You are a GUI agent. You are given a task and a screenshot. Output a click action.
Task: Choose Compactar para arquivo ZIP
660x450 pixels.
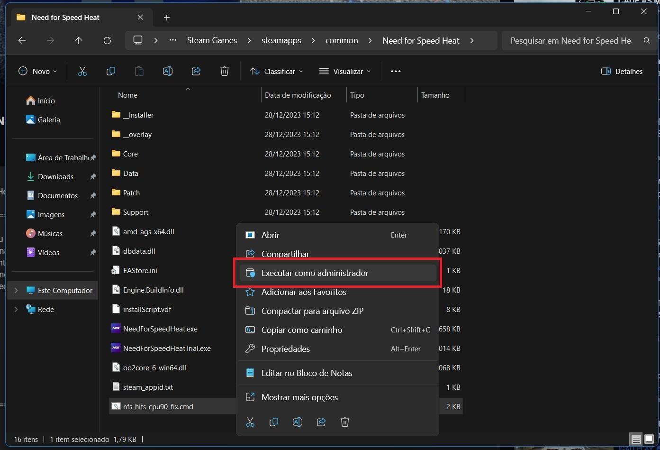338,311
